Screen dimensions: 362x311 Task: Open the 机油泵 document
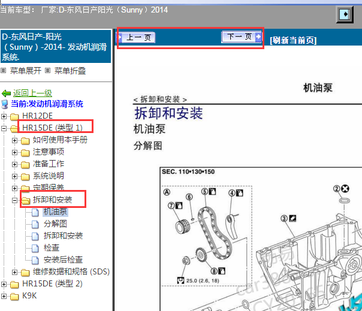point(55,212)
